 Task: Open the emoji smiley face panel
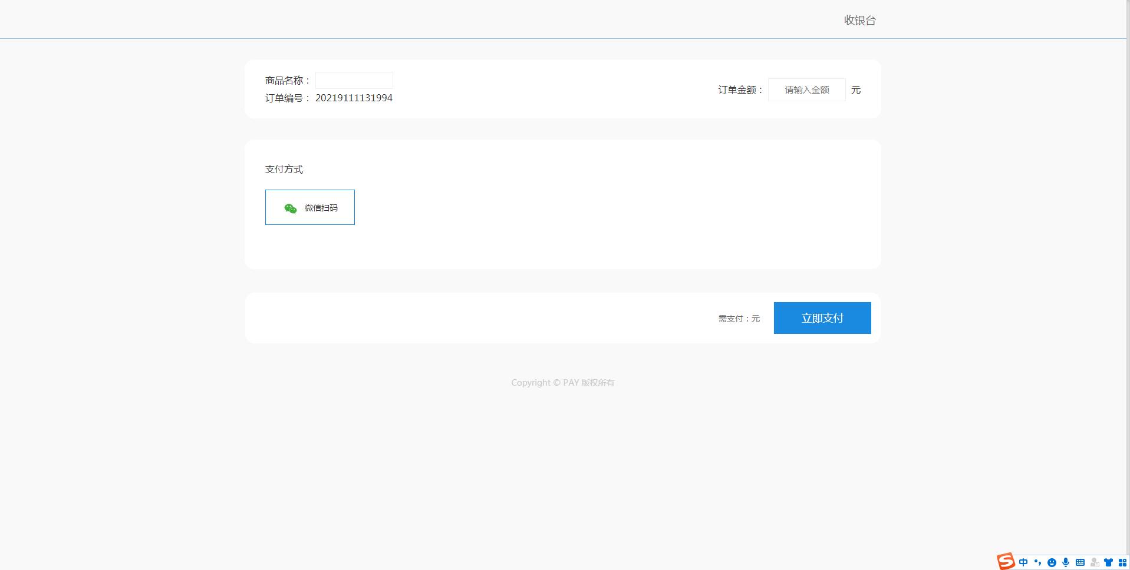point(1052,562)
